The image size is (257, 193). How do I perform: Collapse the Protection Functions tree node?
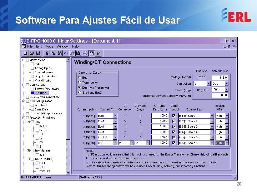coord(24,118)
